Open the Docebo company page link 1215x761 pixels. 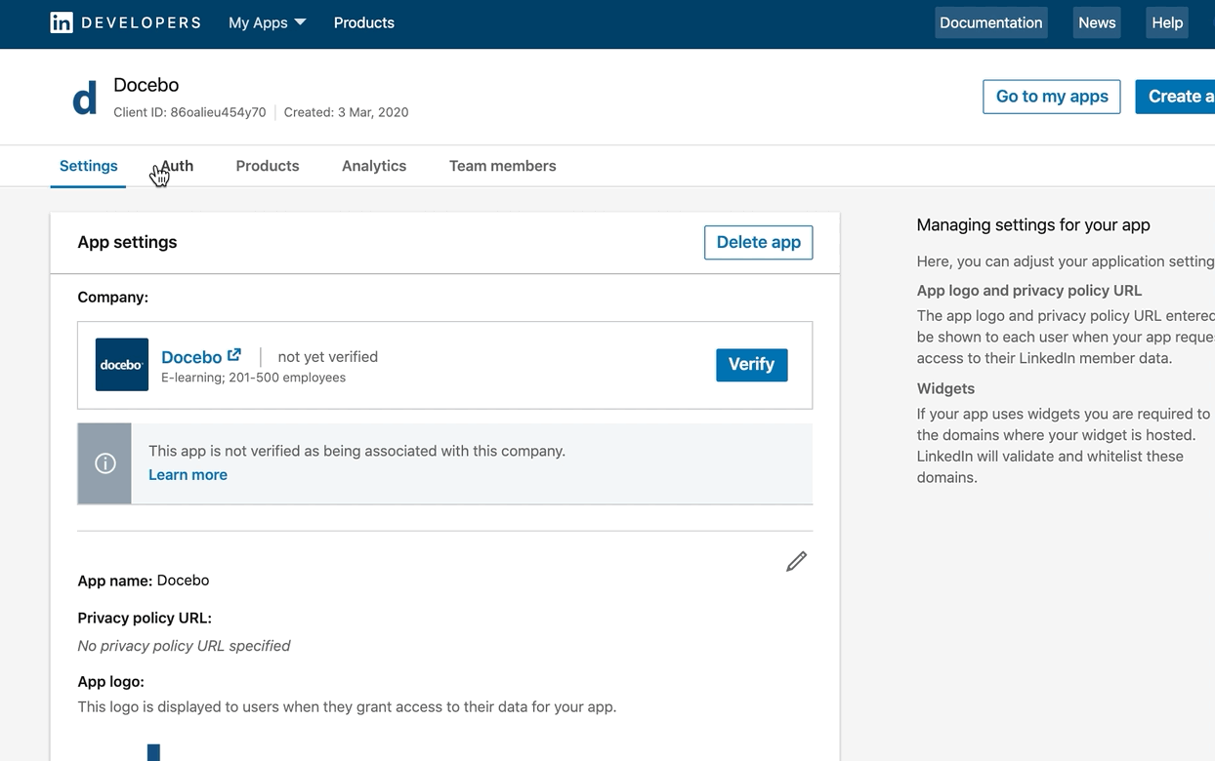(191, 357)
